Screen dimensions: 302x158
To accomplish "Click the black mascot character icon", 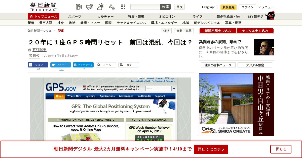I will (270, 16).
